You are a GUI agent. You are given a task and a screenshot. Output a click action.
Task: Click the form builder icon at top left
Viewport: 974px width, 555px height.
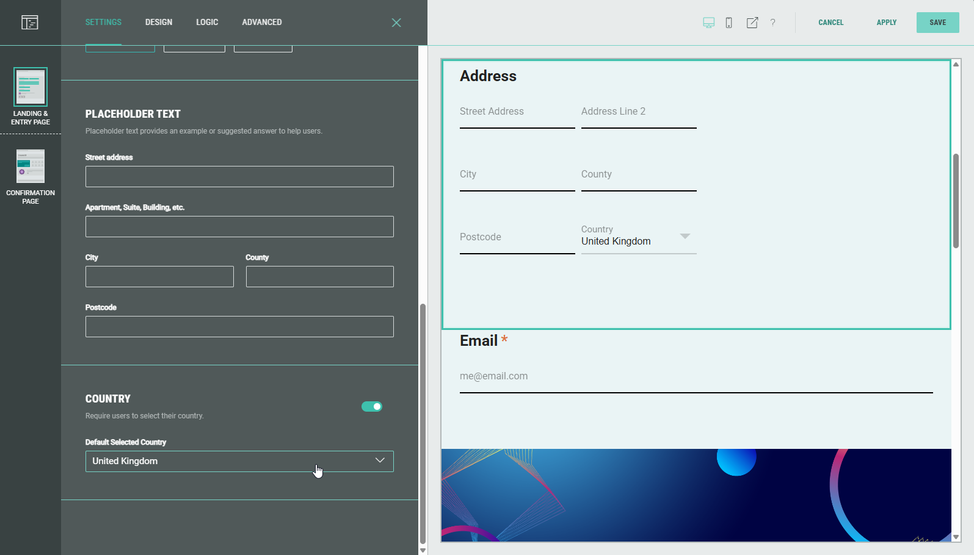click(x=29, y=23)
